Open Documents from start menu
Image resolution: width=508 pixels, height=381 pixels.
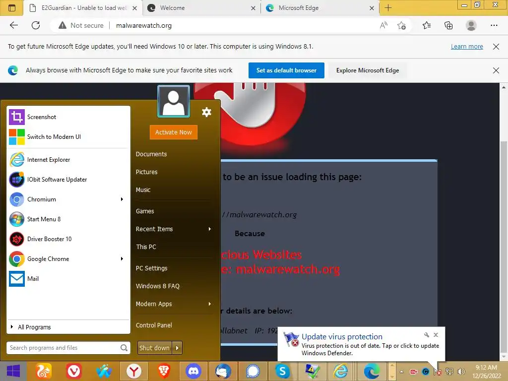[x=151, y=154]
